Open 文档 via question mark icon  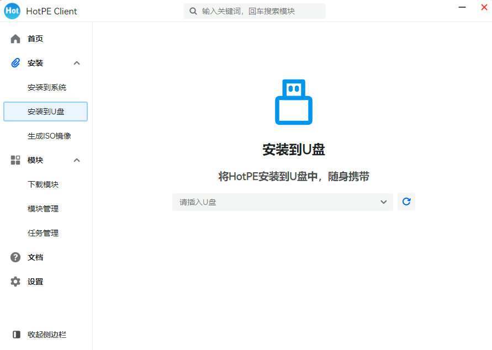(x=15, y=257)
